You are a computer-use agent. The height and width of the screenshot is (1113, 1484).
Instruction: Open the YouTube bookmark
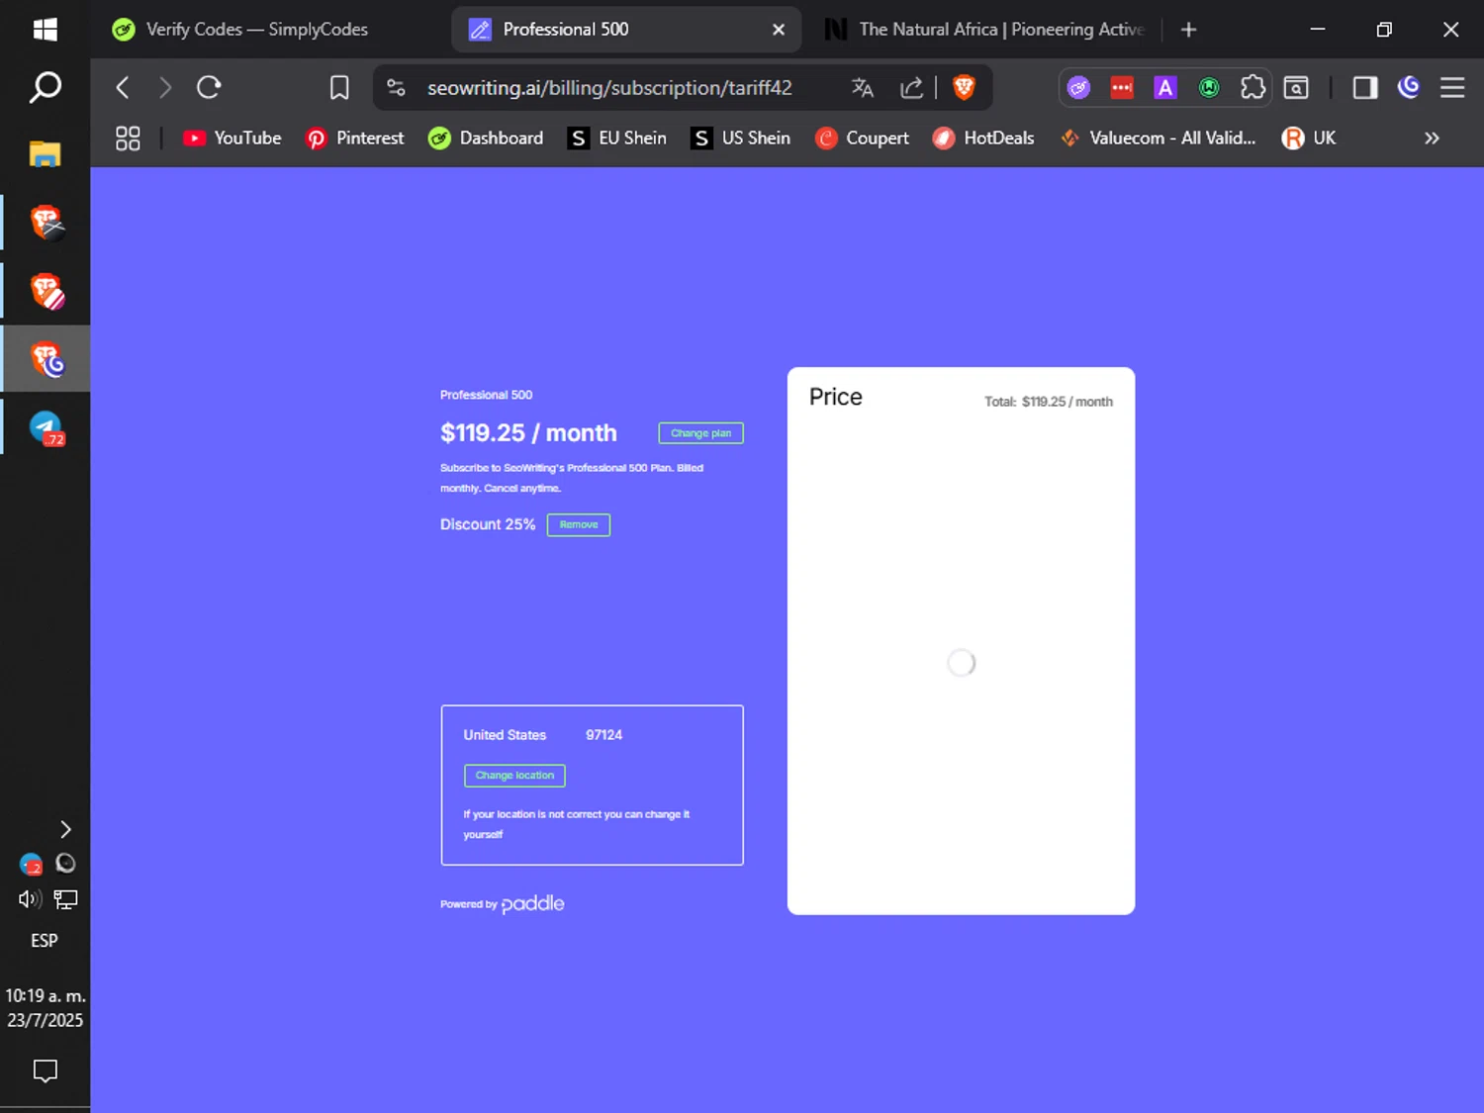pos(232,139)
